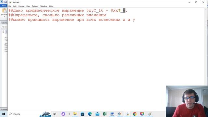
Task: Open the Edit menu in IDLE
Action: coord(15,6)
